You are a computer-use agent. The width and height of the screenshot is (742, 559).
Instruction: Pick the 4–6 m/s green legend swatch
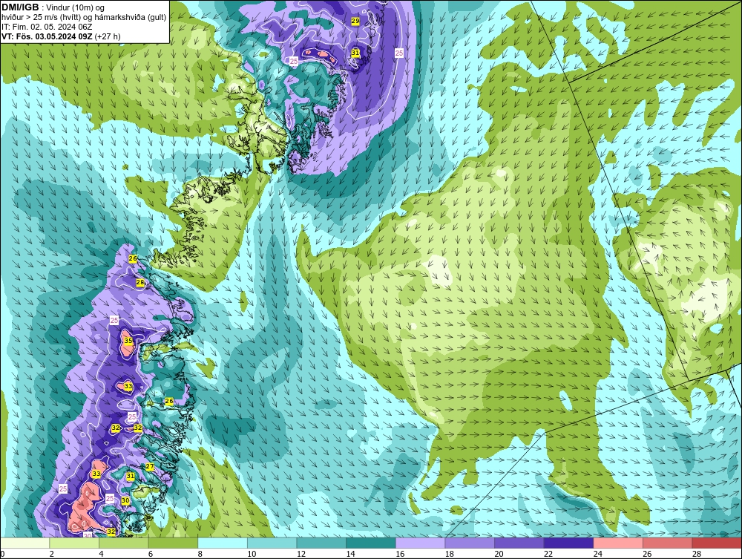point(123,543)
